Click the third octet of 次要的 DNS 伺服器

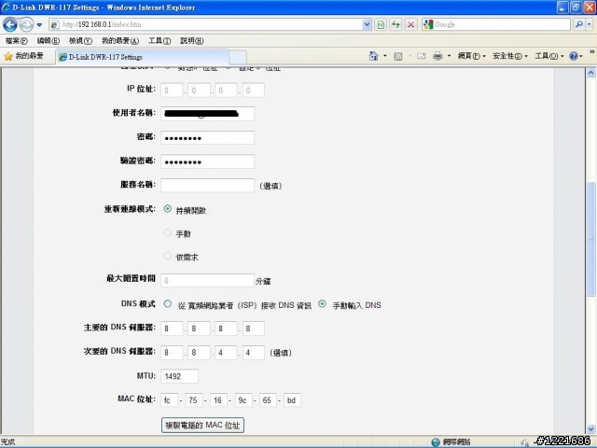point(226,353)
